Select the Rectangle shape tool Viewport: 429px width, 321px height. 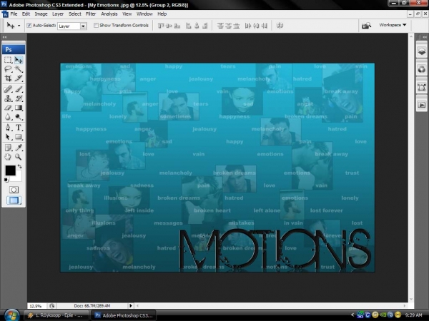pyautogui.click(x=19, y=137)
